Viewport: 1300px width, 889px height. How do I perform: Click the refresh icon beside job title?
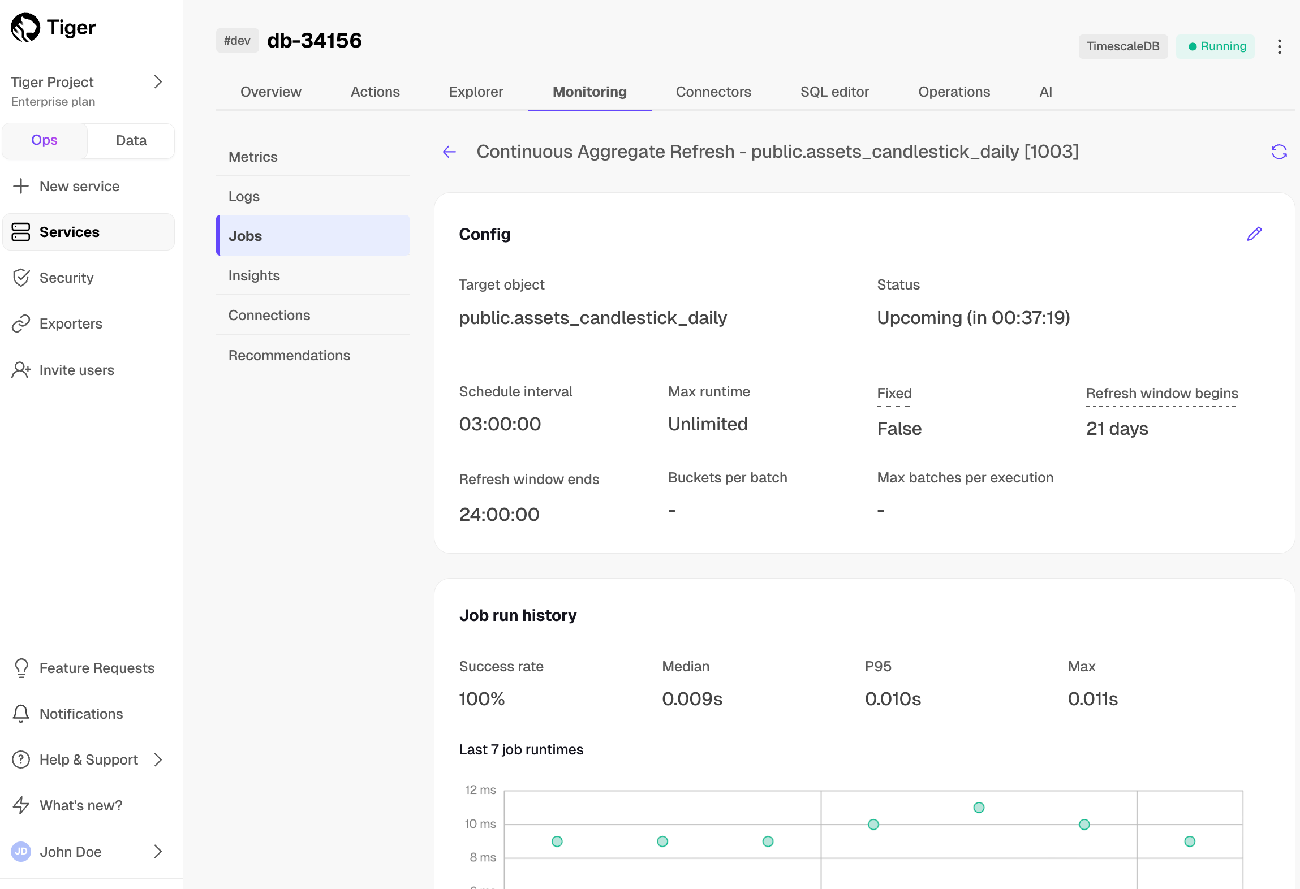tap(1279, 152)
